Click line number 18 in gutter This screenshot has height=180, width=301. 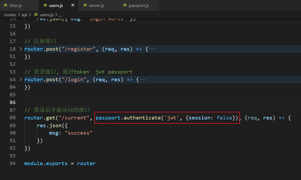(x=12, y=49)
